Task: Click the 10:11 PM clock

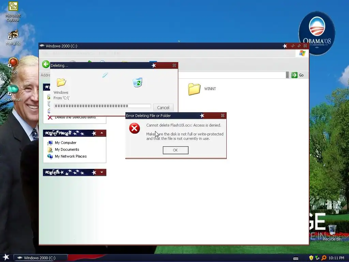Action: tap(336, 258)
